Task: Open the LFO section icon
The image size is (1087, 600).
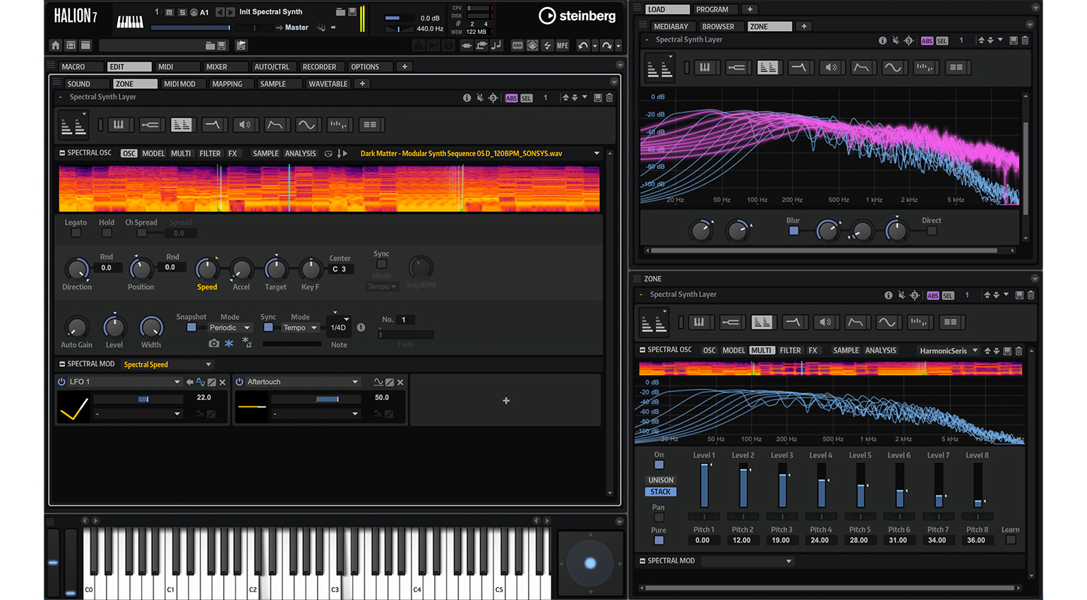Action: click(306, 125)
